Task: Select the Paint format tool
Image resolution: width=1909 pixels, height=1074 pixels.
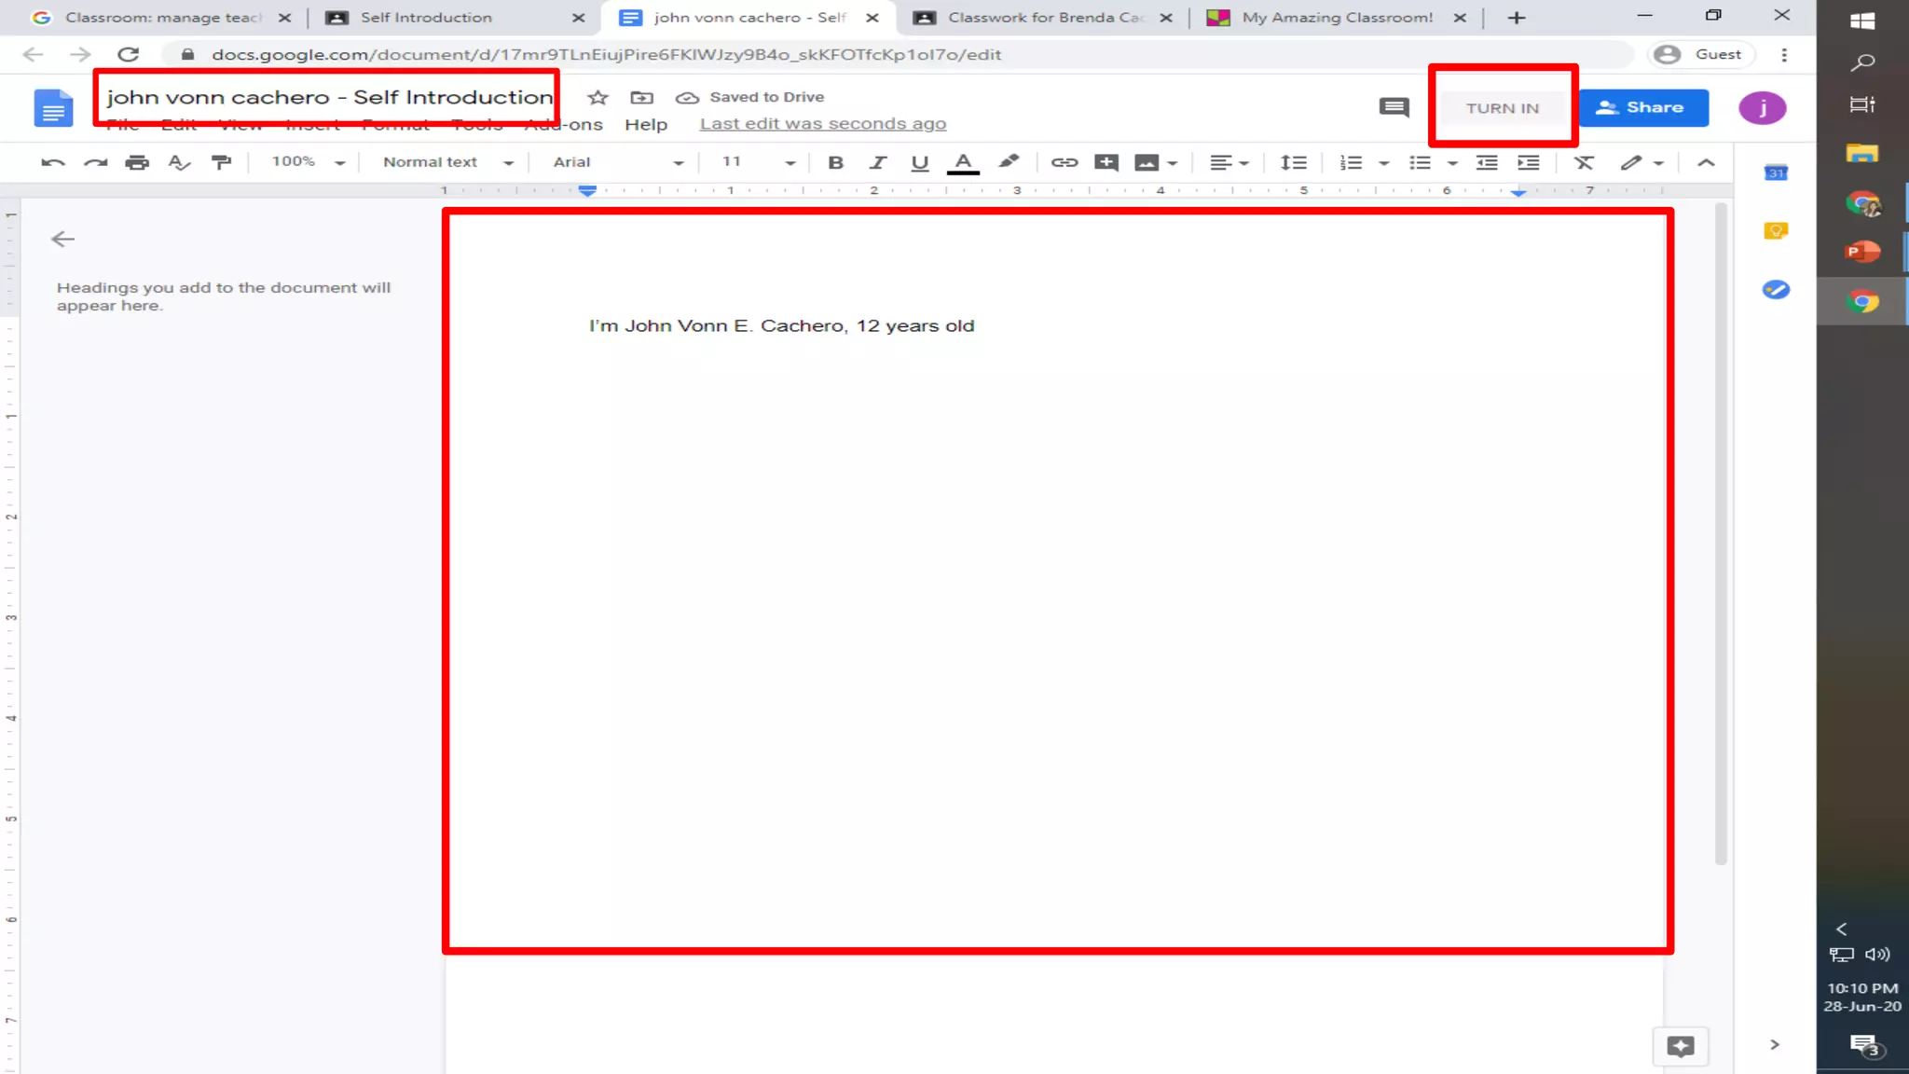Action: pos(221,162)
